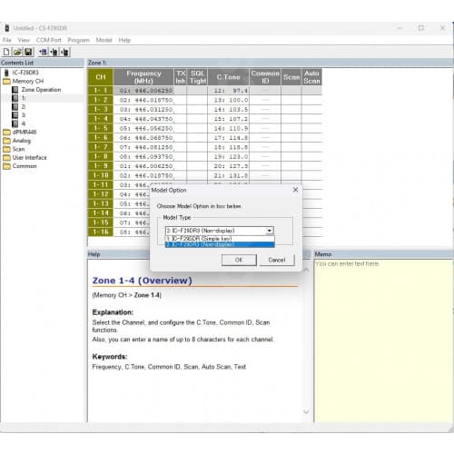454x454 pixels.
Task: Click the Common ID column header
Action: [265, 77]
